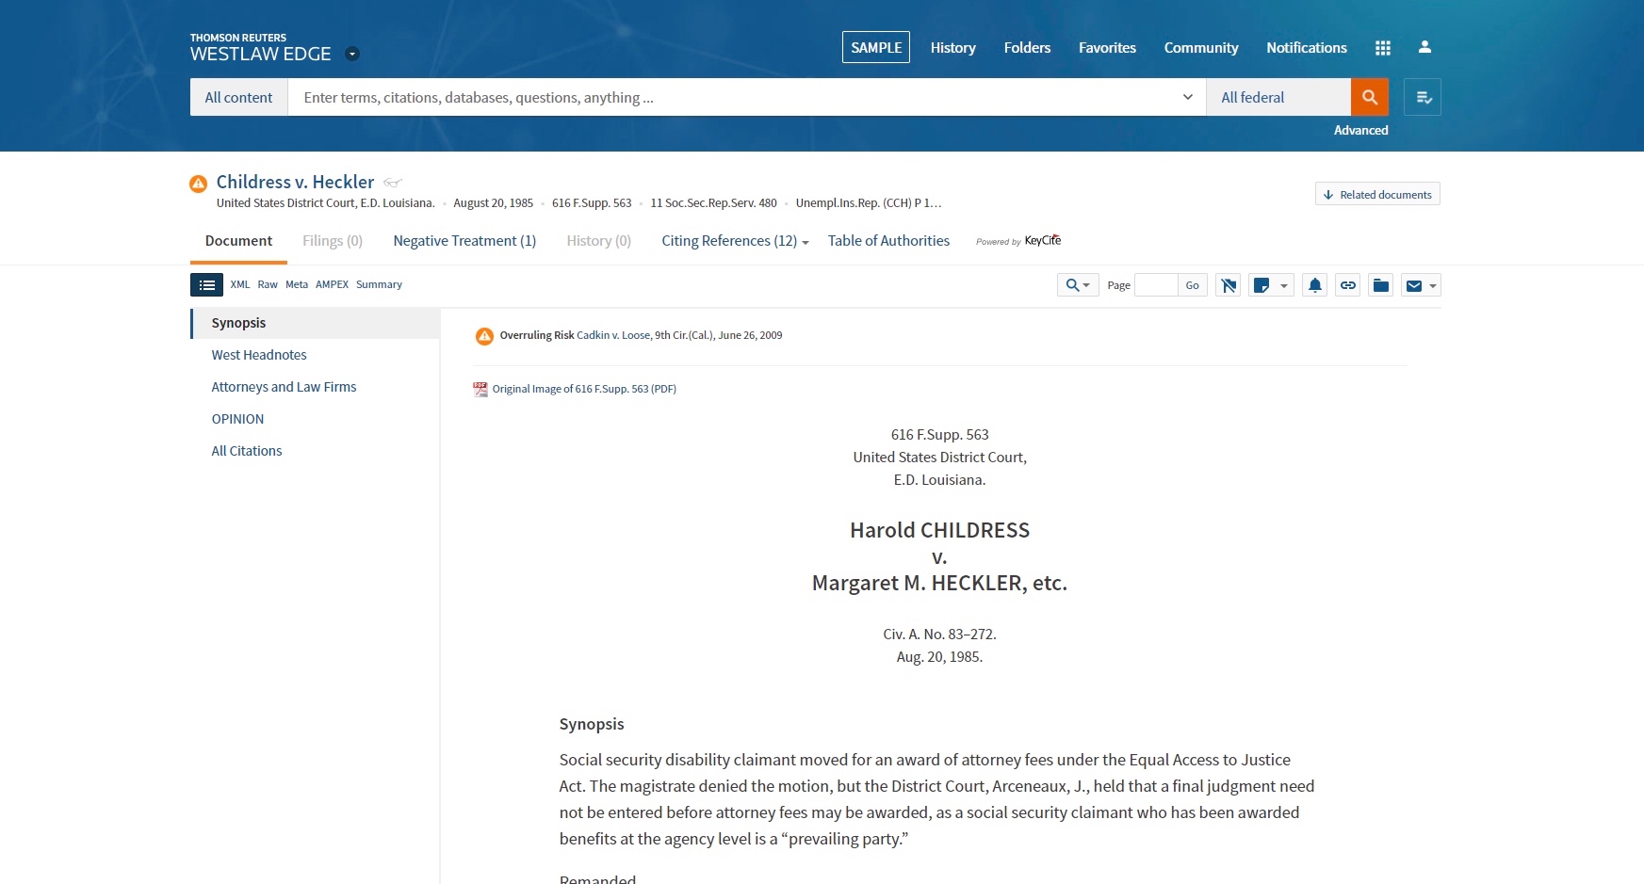Open the apps grid icon
Image resolution: width=1644 pixels, height=884 pixels.
tap(1382, 47)
